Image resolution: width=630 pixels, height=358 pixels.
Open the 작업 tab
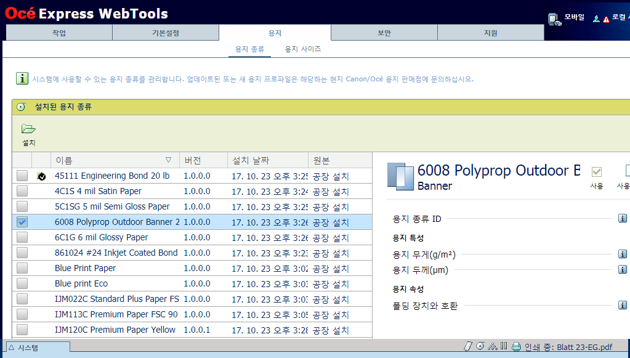pyautogui.click(x=60, y=33)
